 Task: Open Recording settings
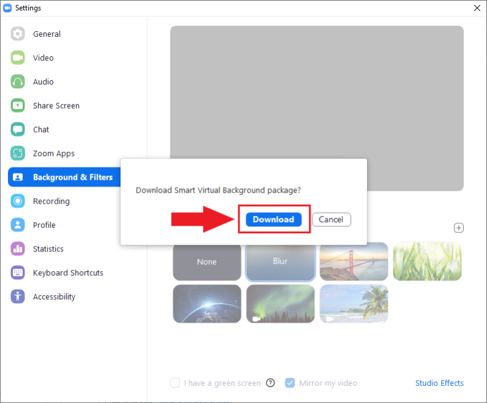click(x=51, y=201)
